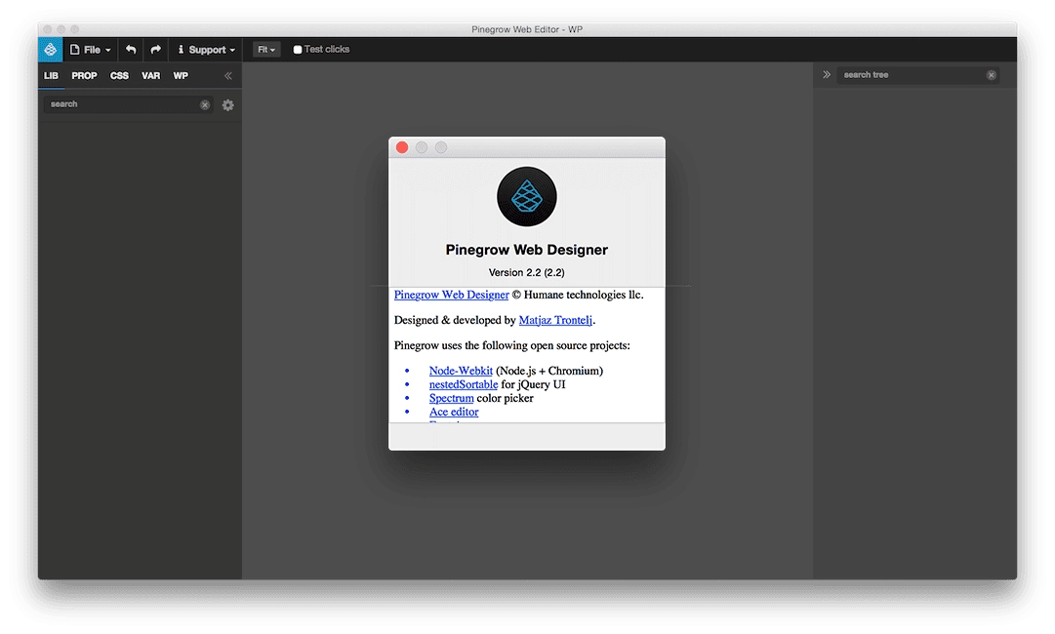Viewport: 1055px width, 634px height.
Task: Enable the Test clicks checkbox
Action: coord(298,50)
